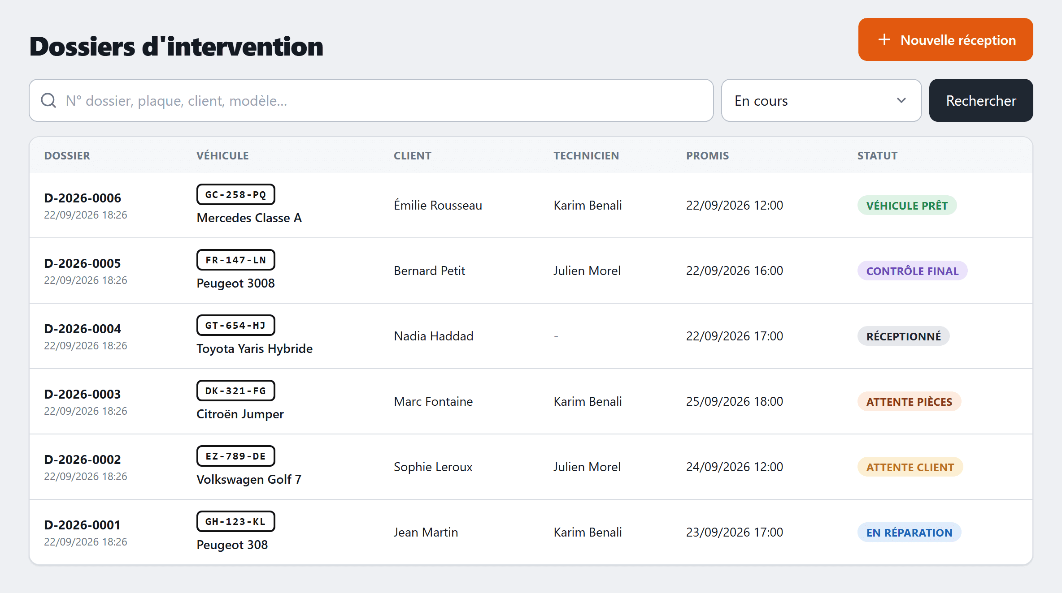Click the ATTENTE PIÈCES status badge
Screen dimensions: 1062x593
909,402
